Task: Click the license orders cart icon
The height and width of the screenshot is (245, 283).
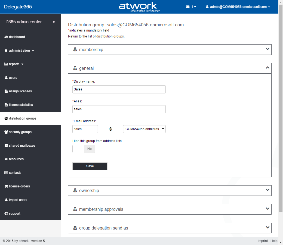Action: pyautogui.click(x=6, y=186)
